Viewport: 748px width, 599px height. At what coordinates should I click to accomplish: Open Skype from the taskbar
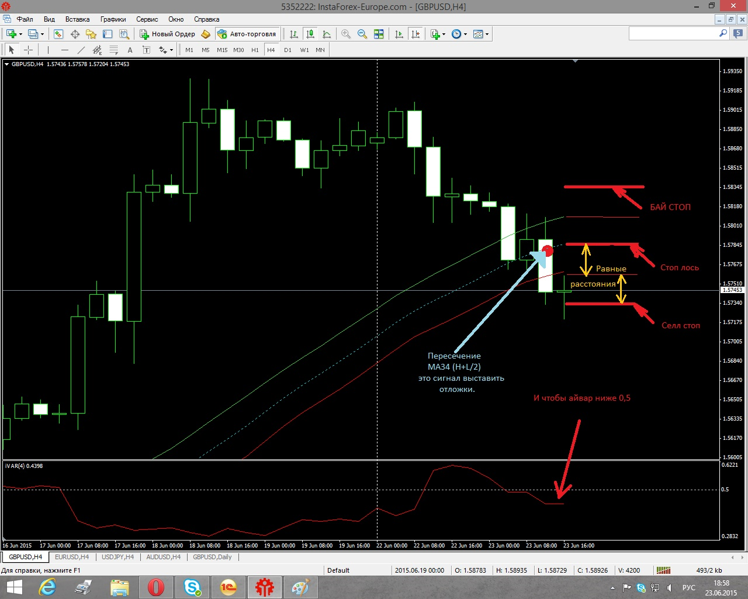coord(192,587)
